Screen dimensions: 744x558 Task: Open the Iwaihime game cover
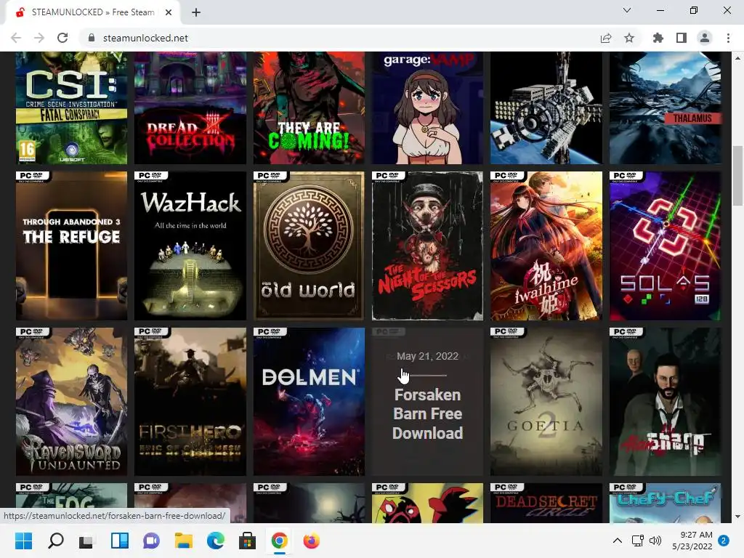click(546, 246)
